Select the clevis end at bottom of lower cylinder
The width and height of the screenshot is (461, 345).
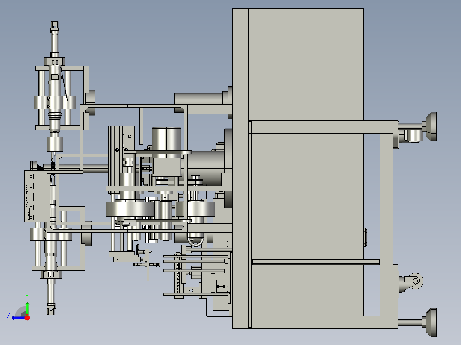click(x=51, y=309)
